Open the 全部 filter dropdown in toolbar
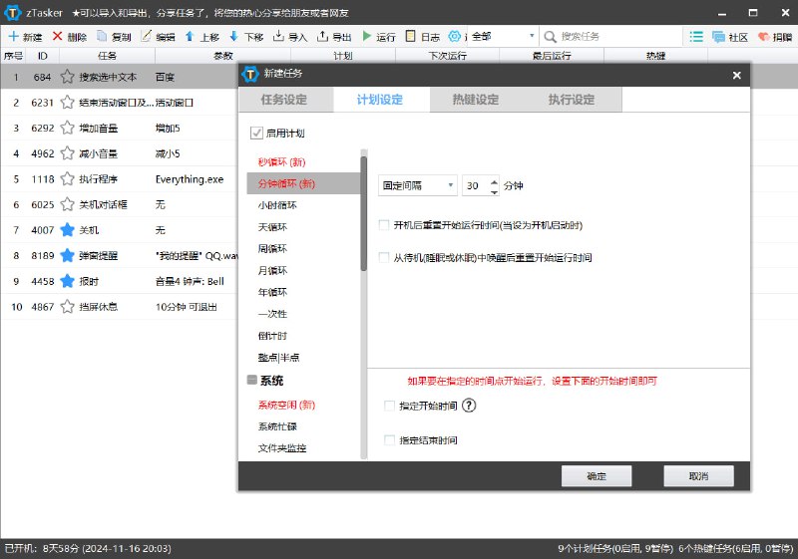This screenshot has width=798, height=559. tap(502, 36)
